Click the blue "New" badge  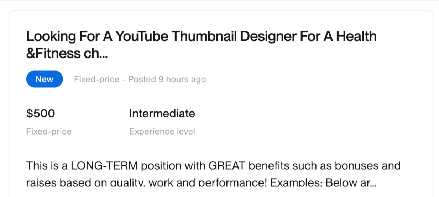pos(45,79)
